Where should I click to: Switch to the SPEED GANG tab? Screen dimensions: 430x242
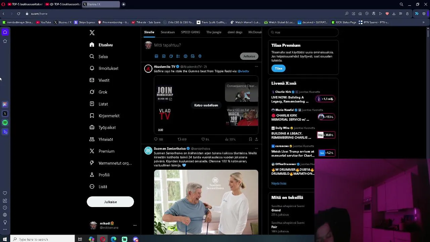coord(190,32)
